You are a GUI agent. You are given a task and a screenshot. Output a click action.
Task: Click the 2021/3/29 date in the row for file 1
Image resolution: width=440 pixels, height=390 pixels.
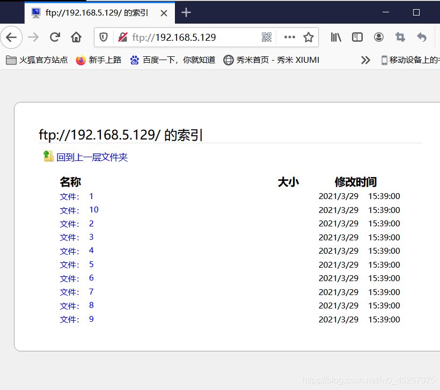339,196
